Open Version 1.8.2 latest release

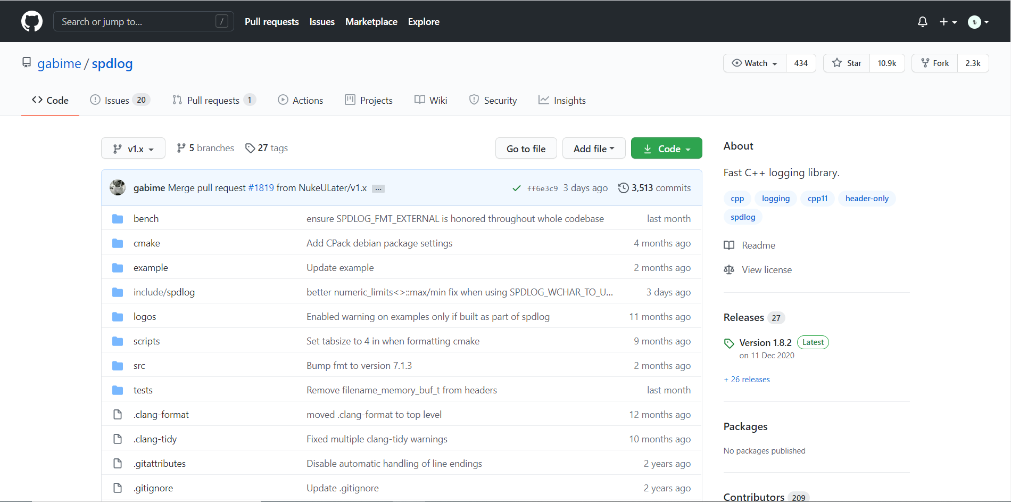(765, 343)
